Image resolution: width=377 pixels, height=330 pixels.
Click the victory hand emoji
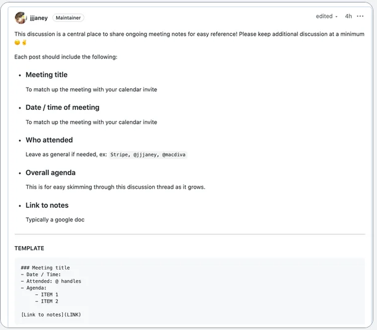pyautogui.click(x=24, y=43)
